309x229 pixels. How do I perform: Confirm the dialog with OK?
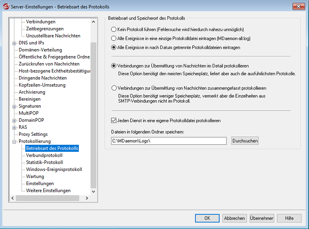pyautogui.click(x=207, y=218)
